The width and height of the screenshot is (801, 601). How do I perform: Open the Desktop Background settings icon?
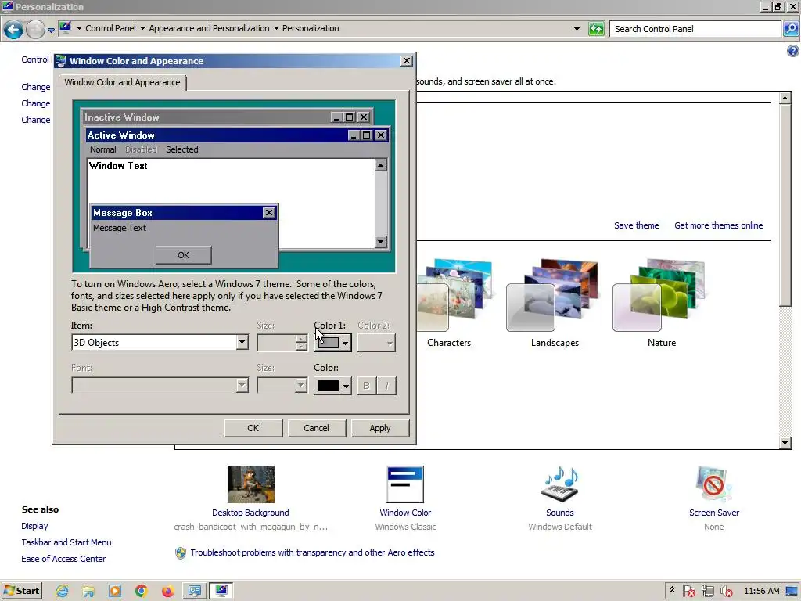[251, 484]
